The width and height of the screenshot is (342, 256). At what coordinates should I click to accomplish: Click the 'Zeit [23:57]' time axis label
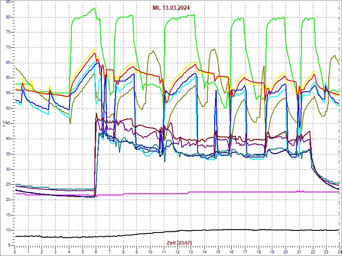[x=179, y=243]
